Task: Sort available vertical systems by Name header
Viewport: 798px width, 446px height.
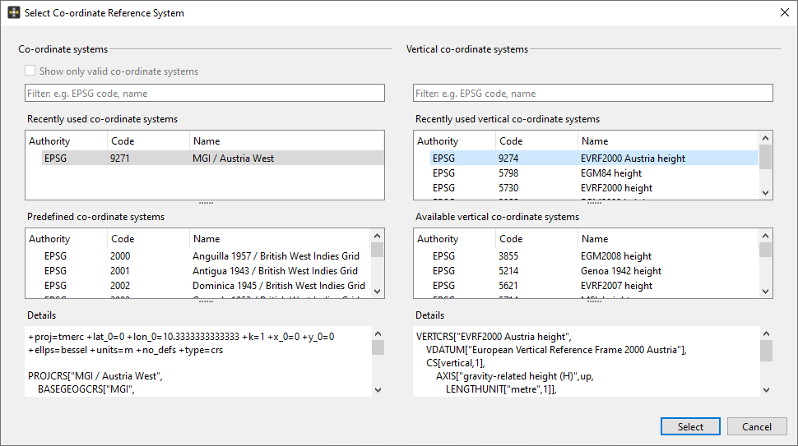Action: coord(668,239)
